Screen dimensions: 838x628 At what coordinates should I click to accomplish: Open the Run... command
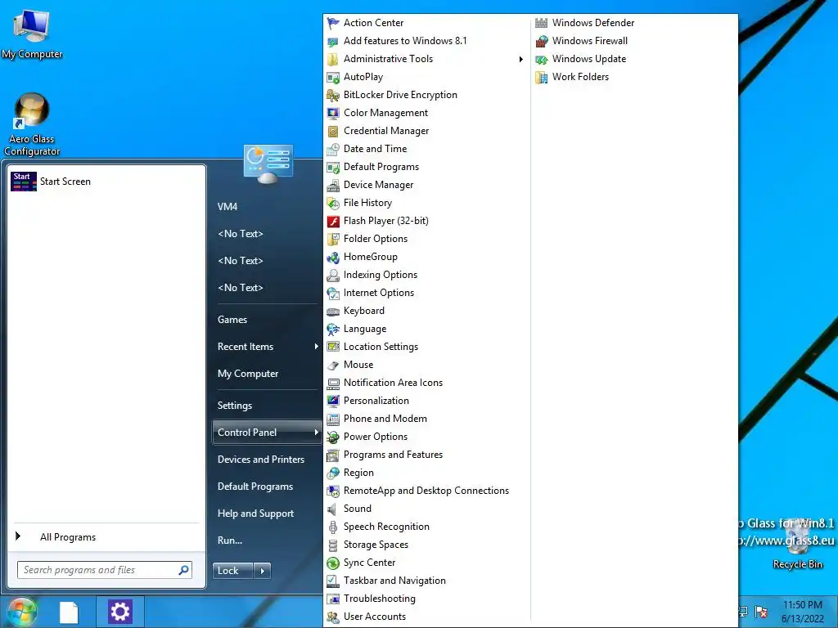(266, 541)
